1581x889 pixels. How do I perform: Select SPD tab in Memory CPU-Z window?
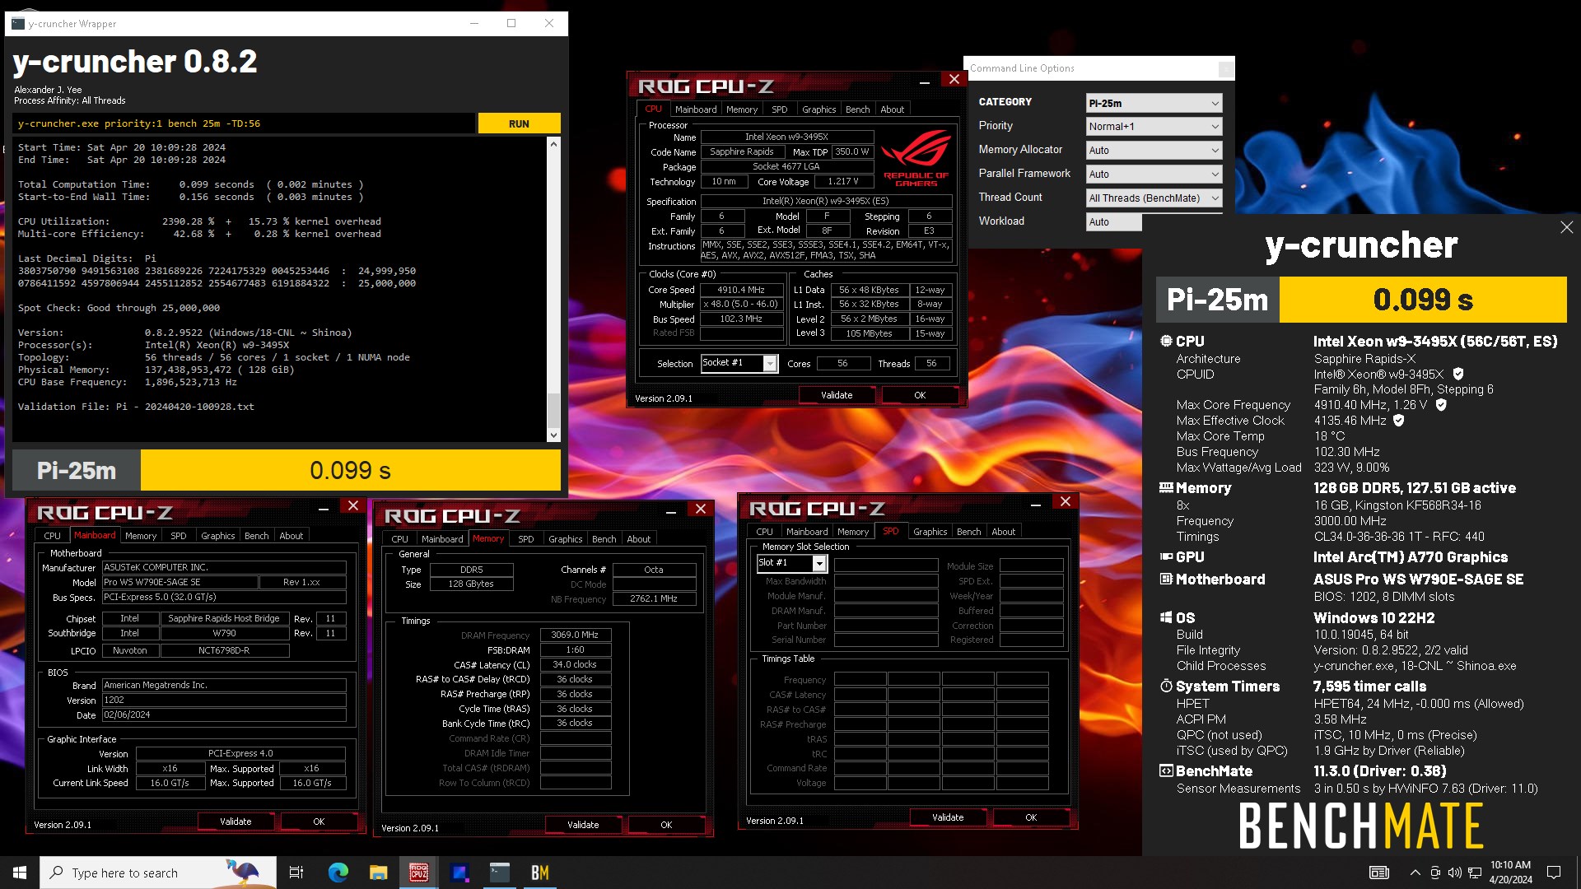(x=526, y=539)
